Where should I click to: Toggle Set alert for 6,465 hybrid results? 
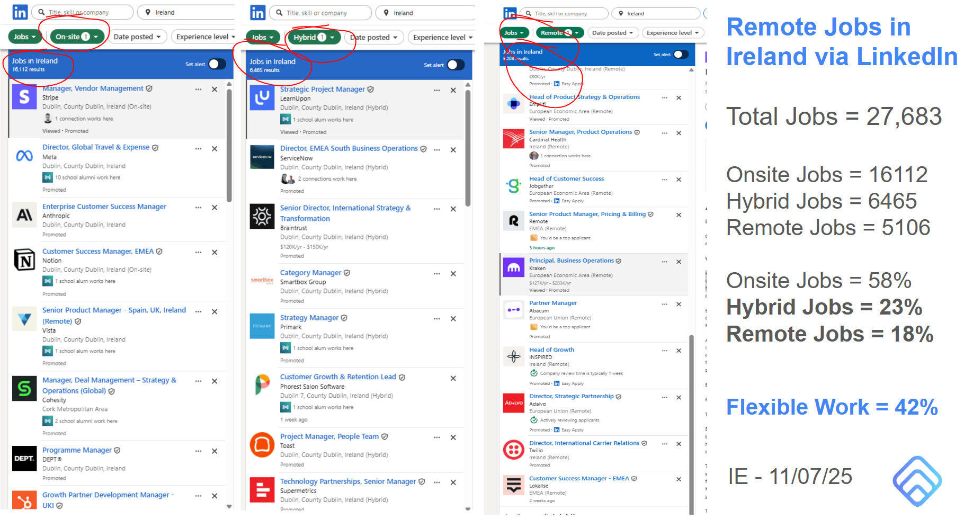coord(456,65)
